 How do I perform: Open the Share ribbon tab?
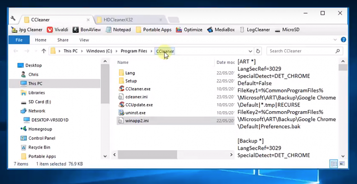[63, 40]
